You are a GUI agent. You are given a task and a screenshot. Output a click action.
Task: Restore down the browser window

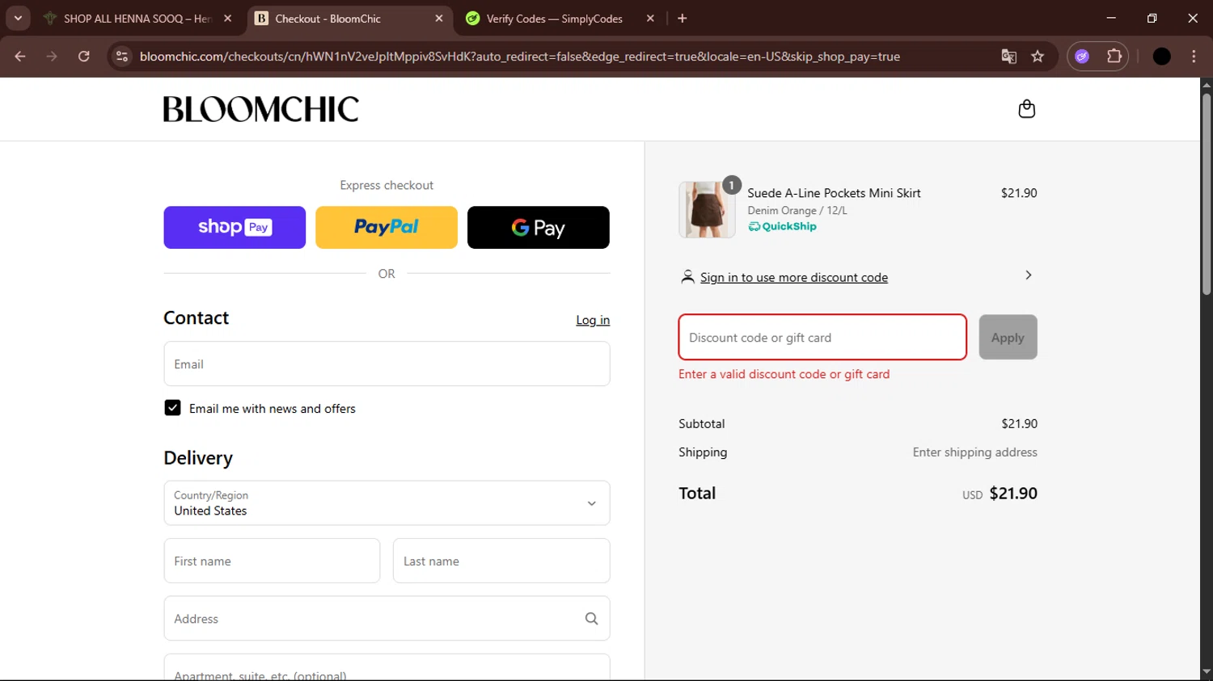[x=1152, y=19]
